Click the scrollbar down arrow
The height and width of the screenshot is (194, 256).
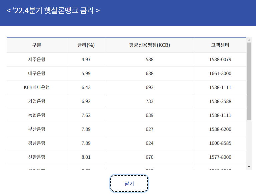point(249,167)
